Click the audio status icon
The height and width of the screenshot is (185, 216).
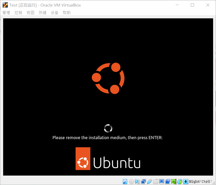pos(138,182)
